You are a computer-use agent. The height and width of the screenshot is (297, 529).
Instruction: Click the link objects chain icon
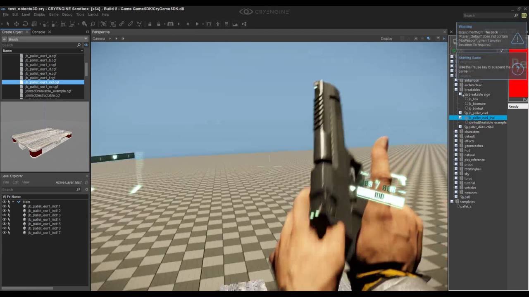122,24
